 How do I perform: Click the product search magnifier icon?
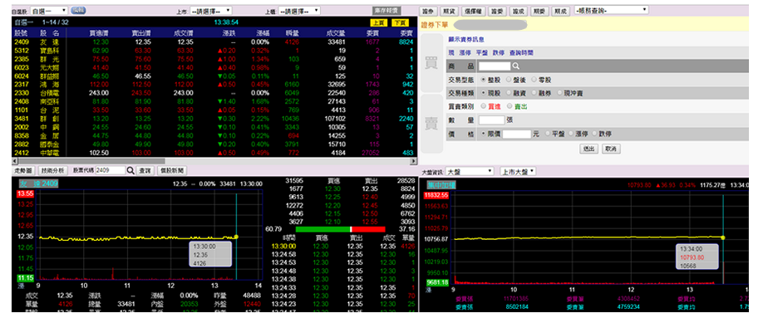[x=515, y=66]
